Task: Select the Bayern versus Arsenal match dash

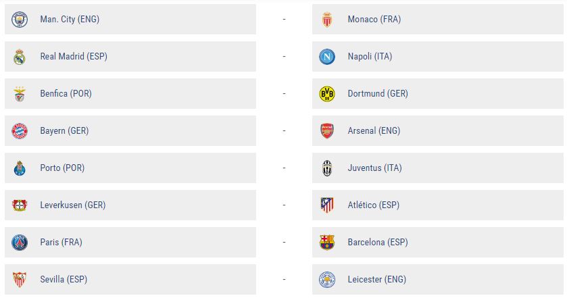Action: point(285,130)
